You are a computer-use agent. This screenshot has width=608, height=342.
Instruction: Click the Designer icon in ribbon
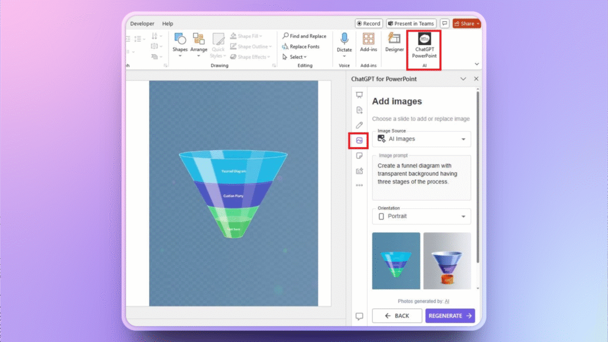click(394, 43)
